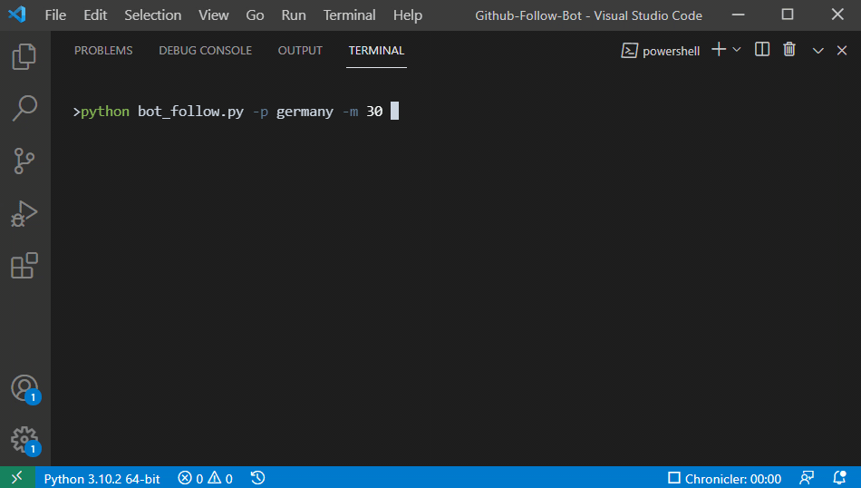Open the Selection menu
The width and height of the screenshot is (861, 488).
(x=152, y=15)
